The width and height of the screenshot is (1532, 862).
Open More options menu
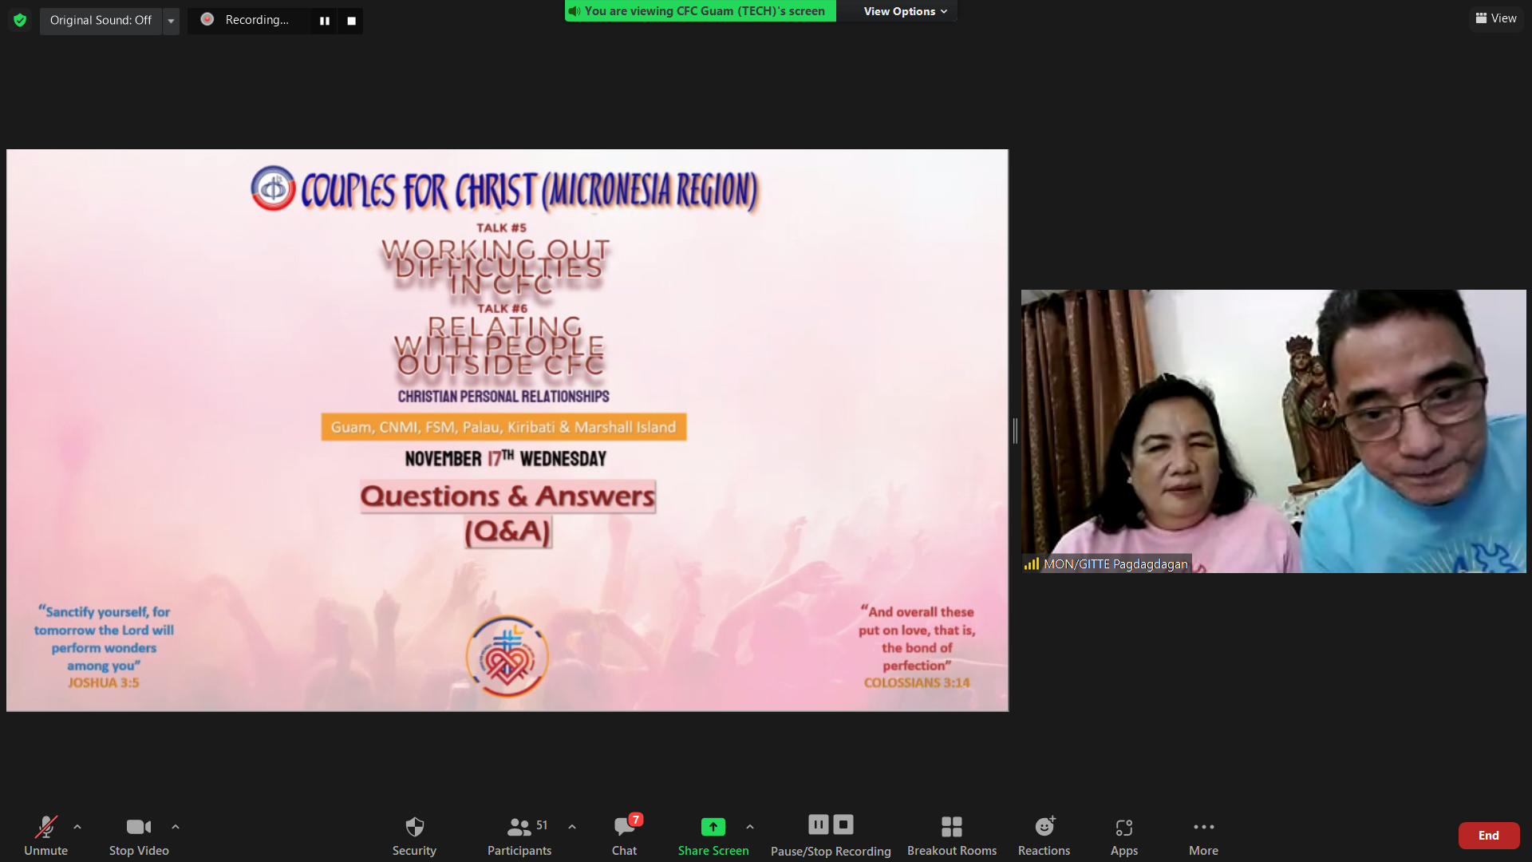(x=1203, y=836)
